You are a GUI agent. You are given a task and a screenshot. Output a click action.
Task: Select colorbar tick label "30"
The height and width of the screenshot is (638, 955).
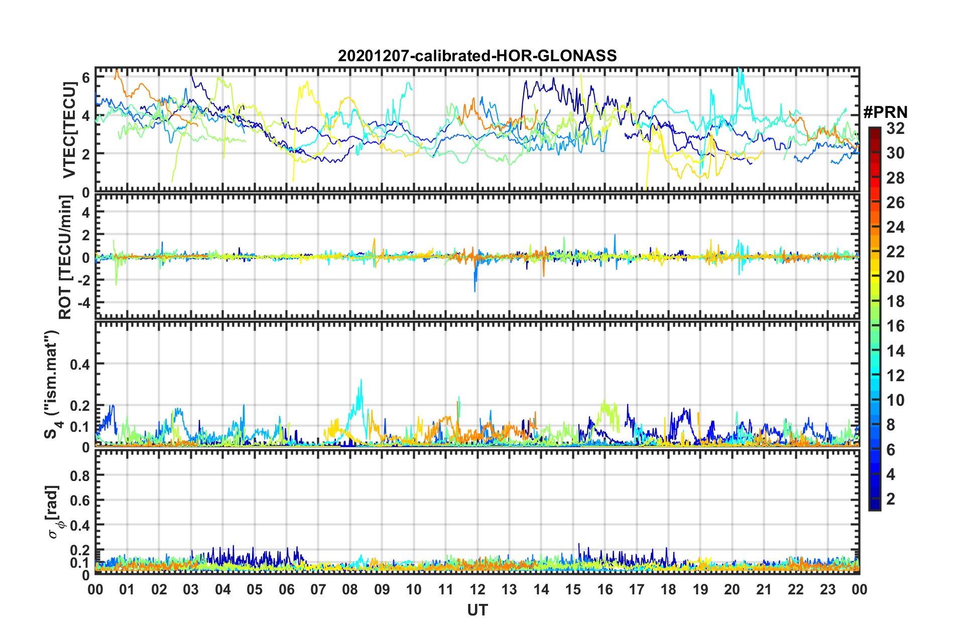pyautogui.click(x=895, y=153)
